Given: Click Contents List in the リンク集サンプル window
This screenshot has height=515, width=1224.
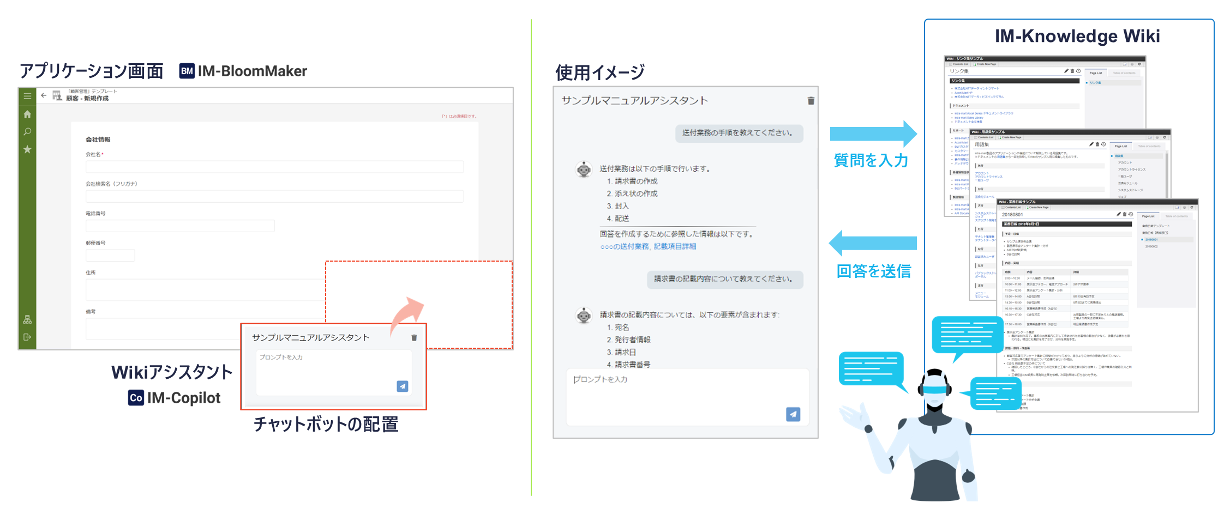Looking at the screenshot, I should [959, 64].
